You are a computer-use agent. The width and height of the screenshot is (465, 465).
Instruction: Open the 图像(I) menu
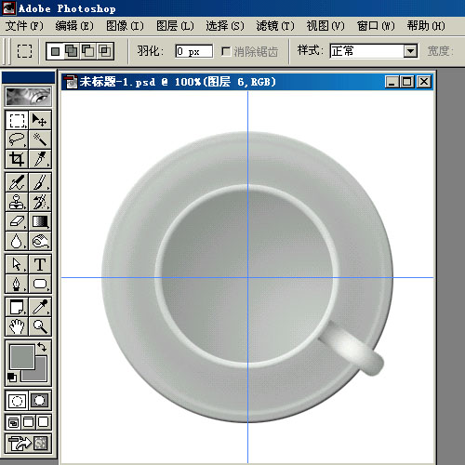click(125, 26)
